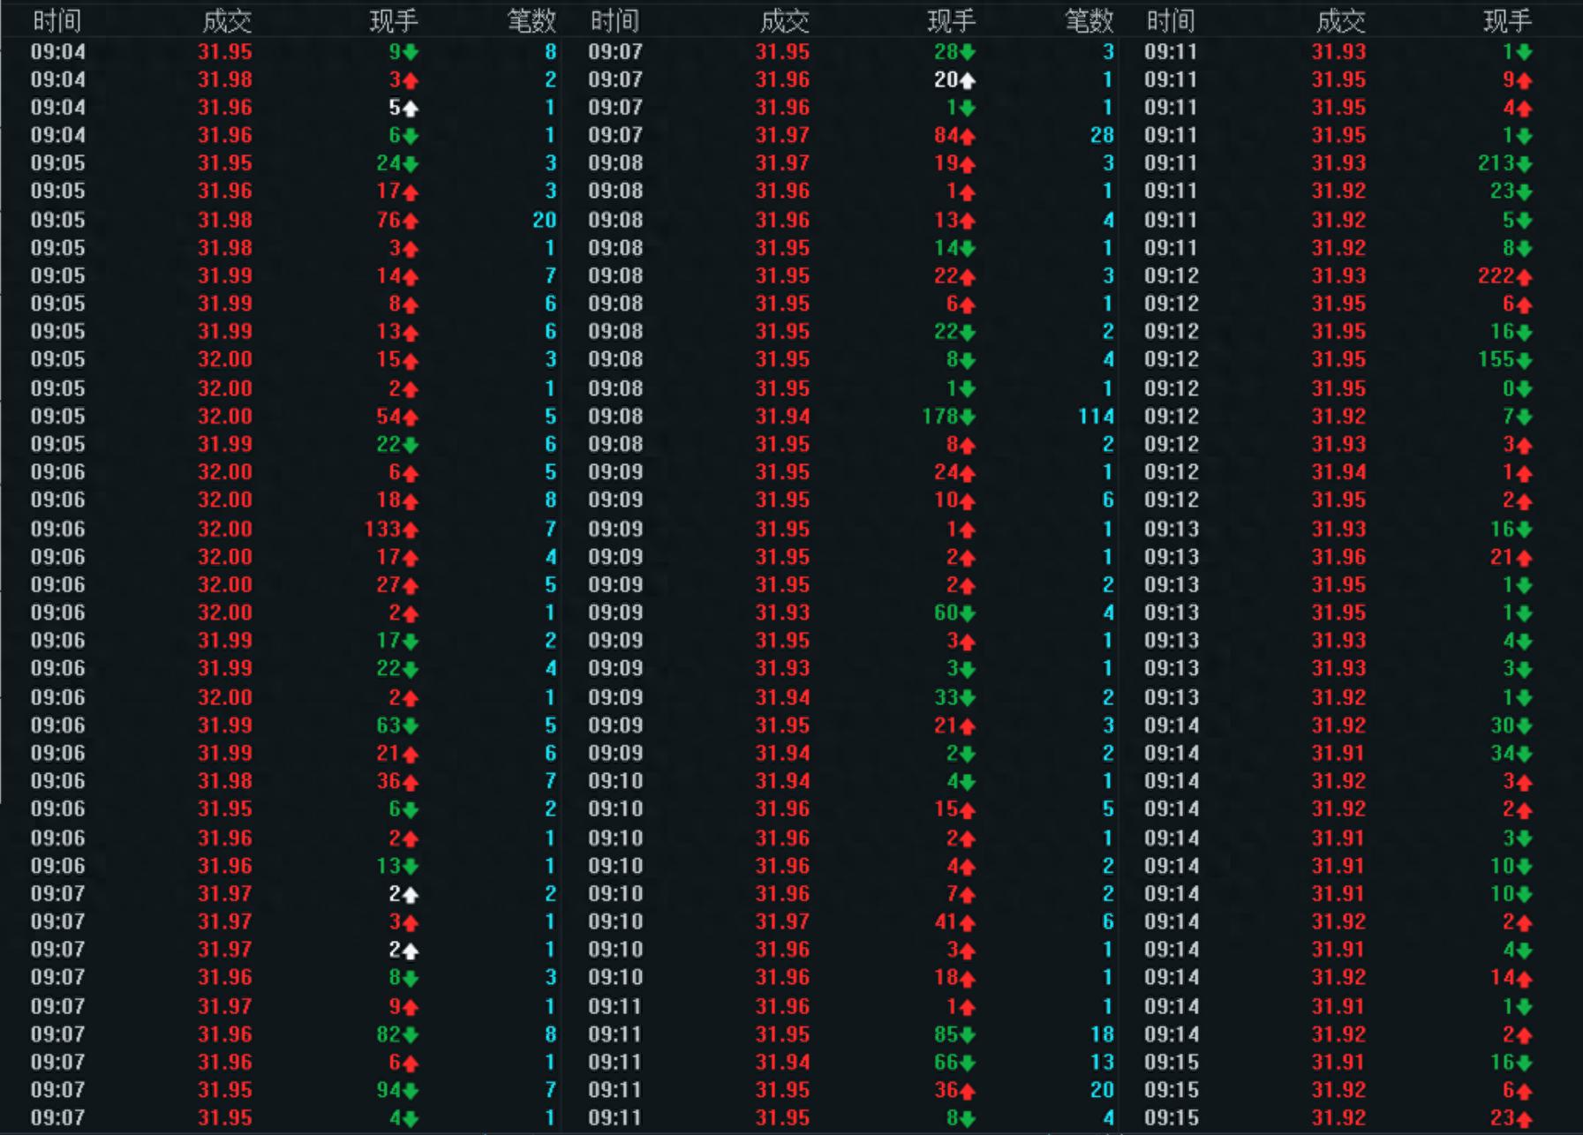Click the middle group's 笔数 column header
The height and width of the screenshot is (1135, 1583).
1089,20
